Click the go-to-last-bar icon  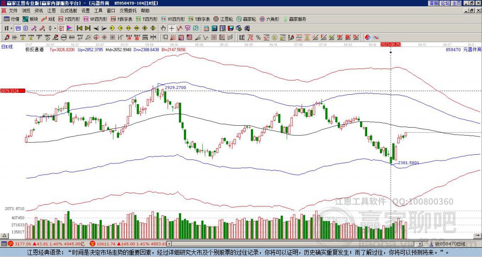tap(88, 29)
